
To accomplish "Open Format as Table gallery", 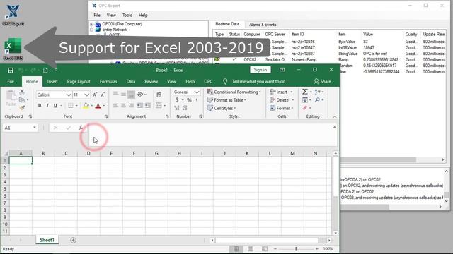I will pyautogui.click(x=226, y=100).
